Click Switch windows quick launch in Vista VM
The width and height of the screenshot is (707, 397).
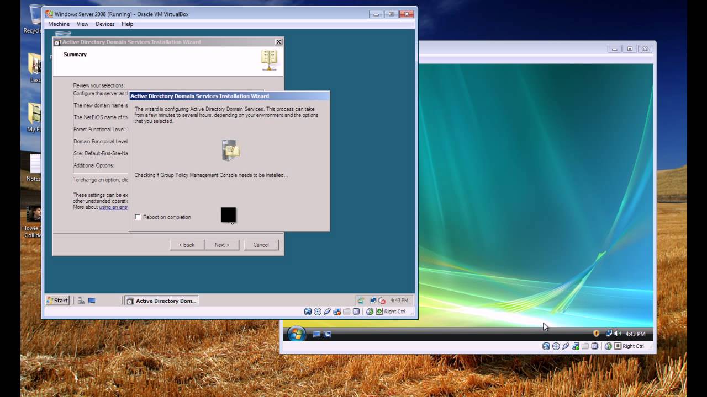[x=328, y=334]
